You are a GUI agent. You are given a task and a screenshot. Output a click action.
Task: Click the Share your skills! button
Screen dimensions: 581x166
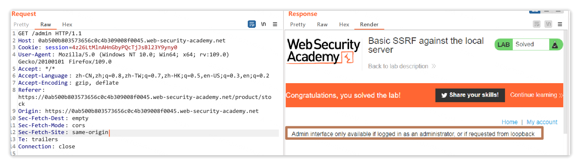pyautogui.click(x=470, y=95)
